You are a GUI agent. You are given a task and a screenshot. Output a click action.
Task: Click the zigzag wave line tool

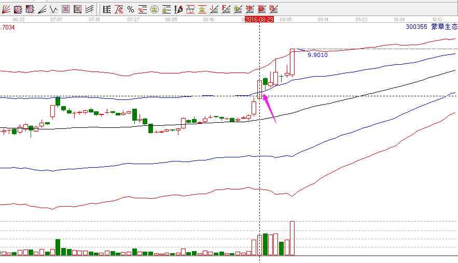(x=54, y=9)
